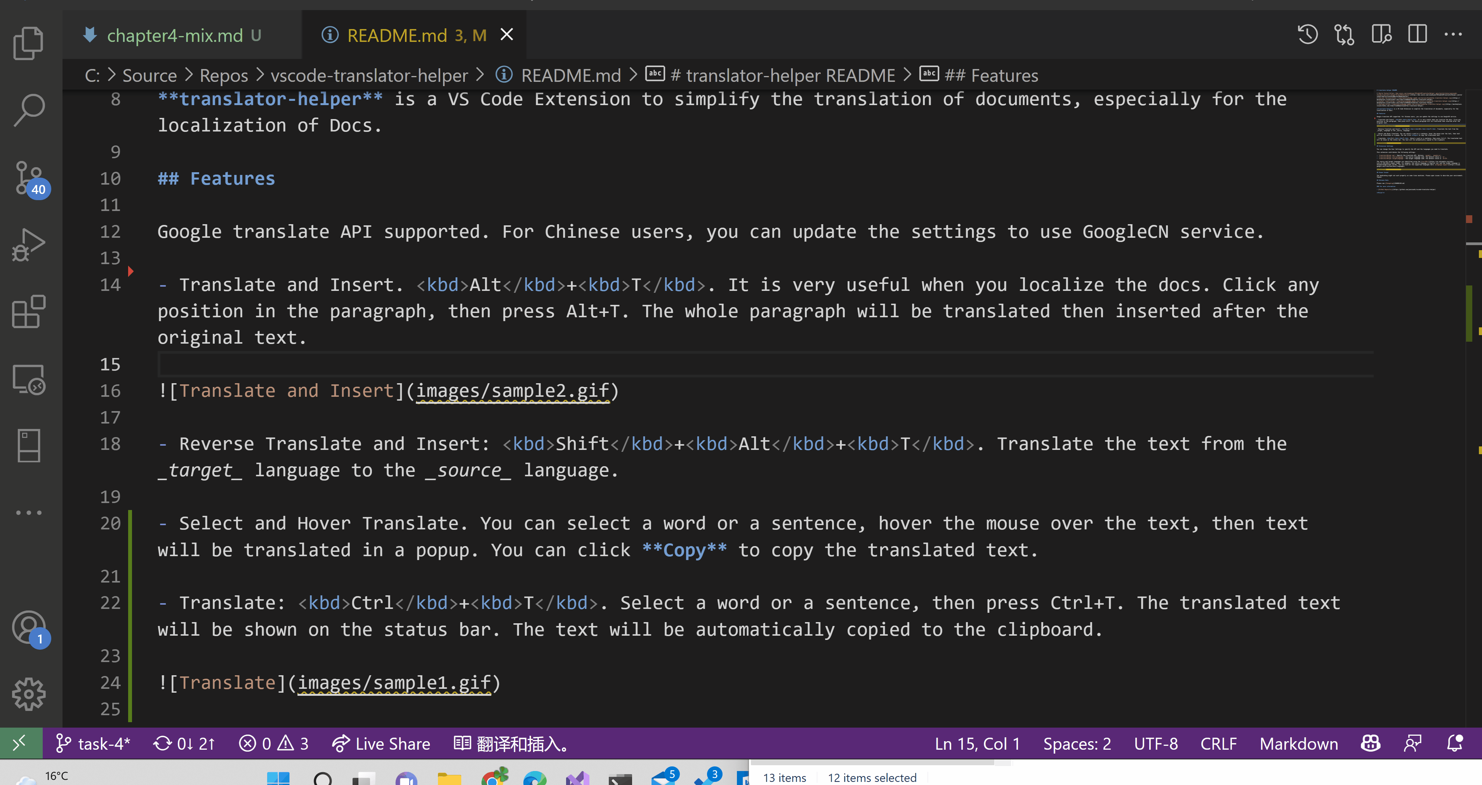Select the Markdown language mode
The image size is (1482, 785).
(x=1298, y=744)
